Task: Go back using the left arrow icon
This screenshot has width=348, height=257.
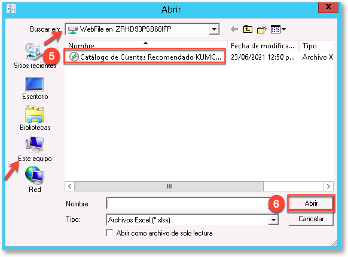Action: click(234, 29)
